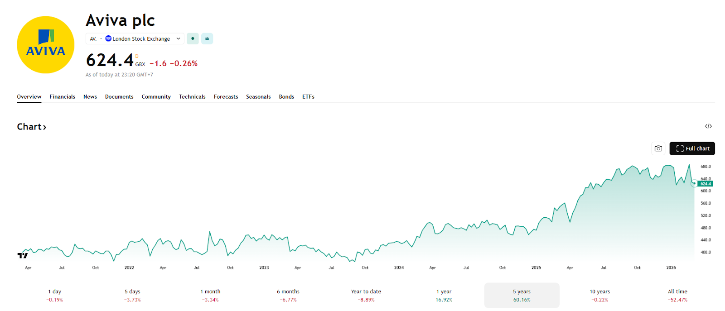This screenshot has width=725, height=311.
Task: Open the Financials tab
Action: [63, 96]
